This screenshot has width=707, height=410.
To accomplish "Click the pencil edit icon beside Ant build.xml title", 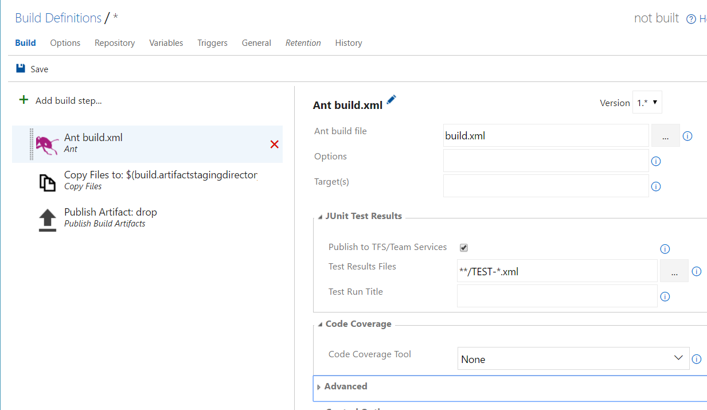I will coord(392,100).
